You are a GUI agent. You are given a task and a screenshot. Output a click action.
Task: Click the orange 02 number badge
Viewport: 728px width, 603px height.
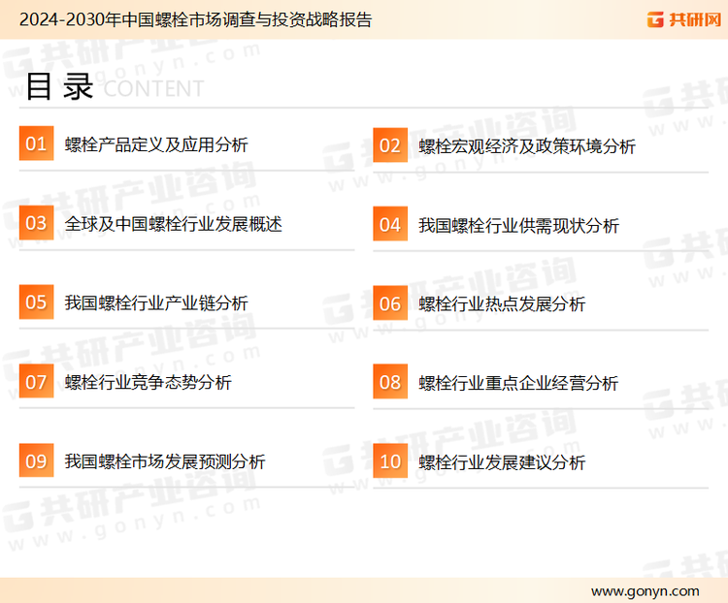tap(390, 145)
